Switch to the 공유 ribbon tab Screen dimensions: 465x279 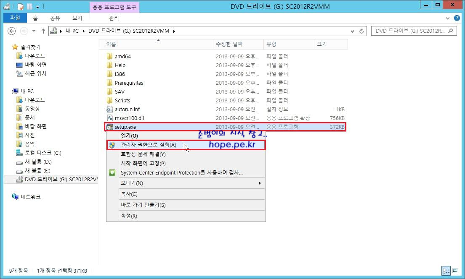coord(55,18)
